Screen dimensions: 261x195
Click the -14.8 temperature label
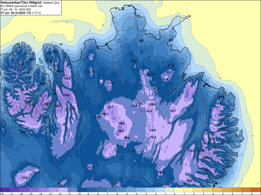(66, 95)
